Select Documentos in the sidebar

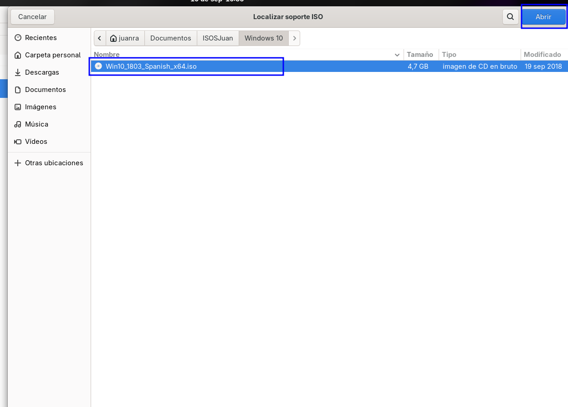[x=49, y=90]
